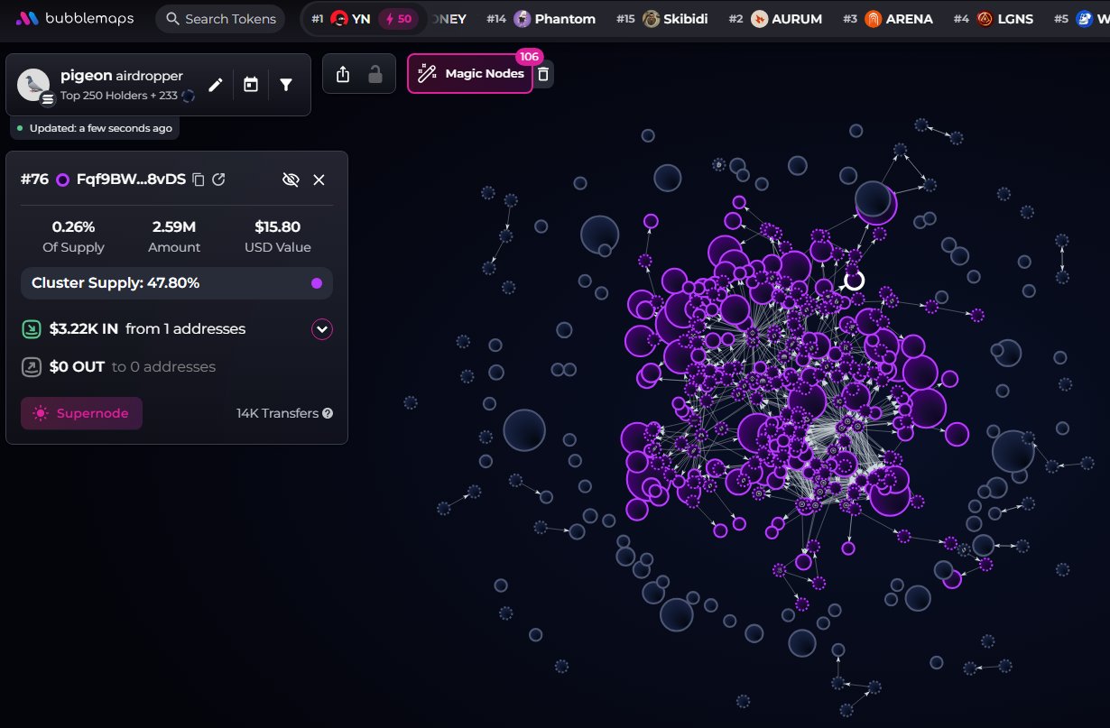Open address in explorer via arrow icon
Screen dimensions: 1110x728
click(218, 180)
